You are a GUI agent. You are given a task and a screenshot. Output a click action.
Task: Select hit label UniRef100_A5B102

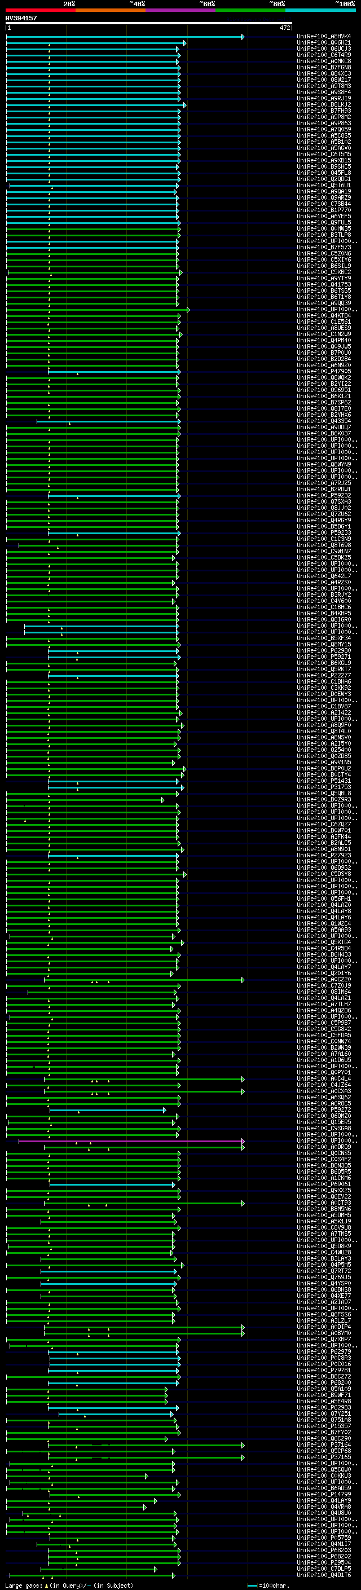click(324, 142)
